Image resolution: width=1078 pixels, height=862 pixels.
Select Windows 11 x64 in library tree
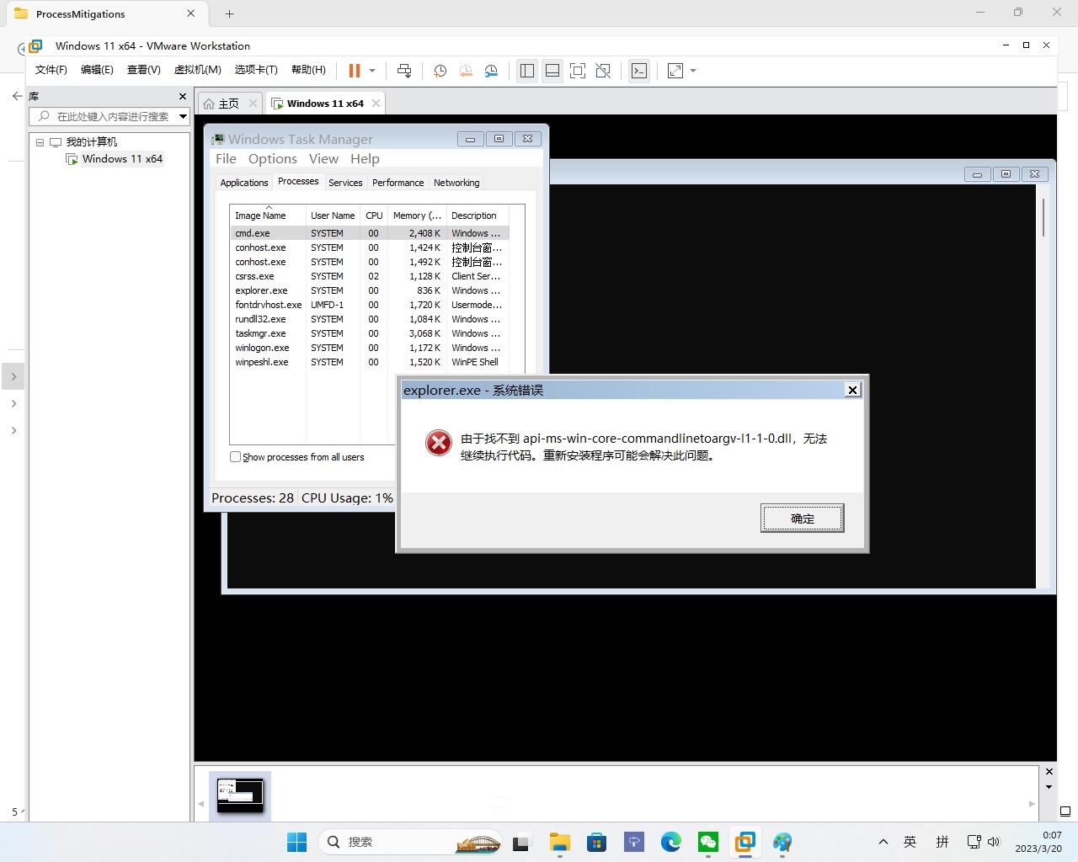pos(122,159)
